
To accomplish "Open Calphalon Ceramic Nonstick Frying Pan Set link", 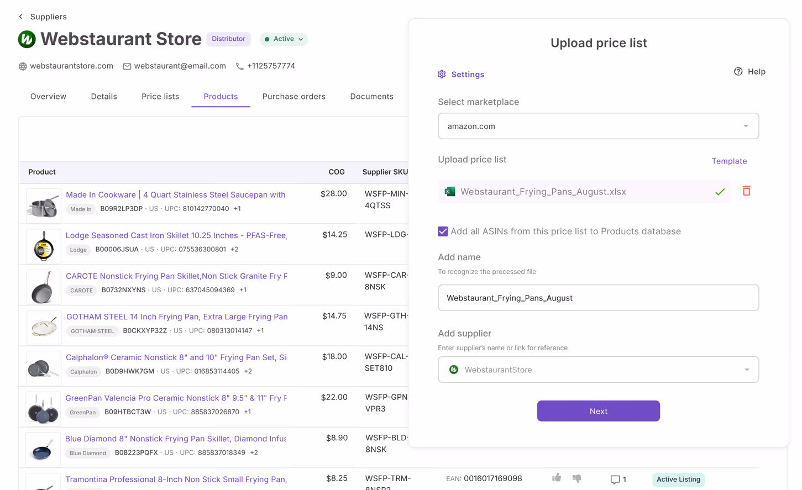I will [176, 357].
